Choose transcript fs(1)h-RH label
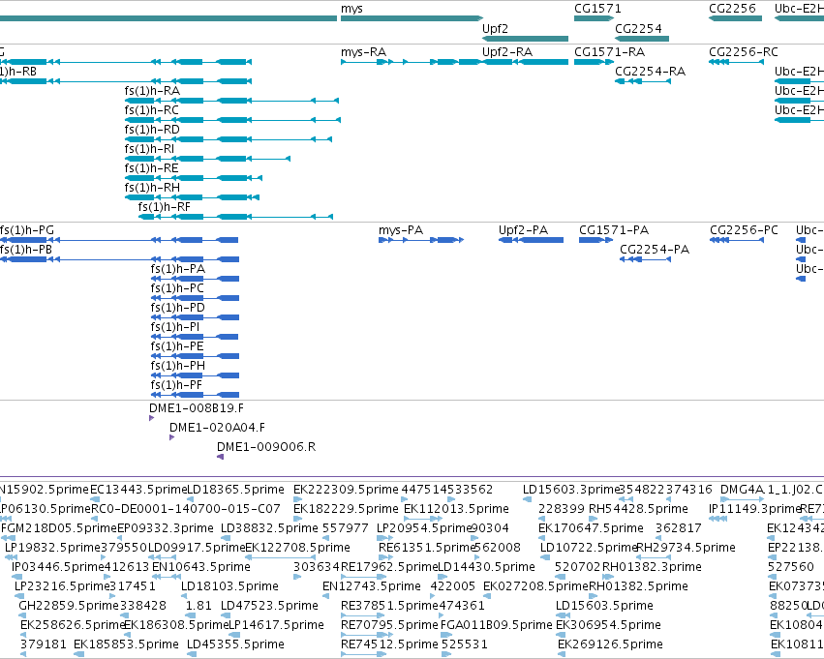Image resolution: width=824 pixels, height=659 pixels. click(x=152, y=188)
